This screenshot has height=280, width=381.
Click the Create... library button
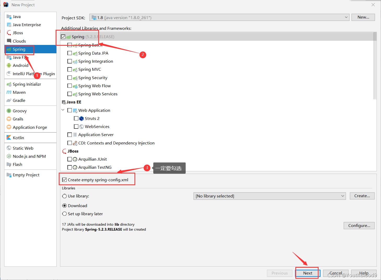[362, 196]
